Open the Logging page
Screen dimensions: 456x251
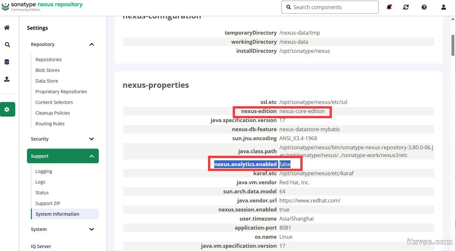(x=44, y=171)
